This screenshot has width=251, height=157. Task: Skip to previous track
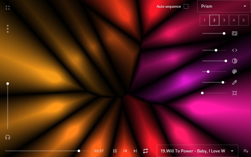(x=125, y=151)
